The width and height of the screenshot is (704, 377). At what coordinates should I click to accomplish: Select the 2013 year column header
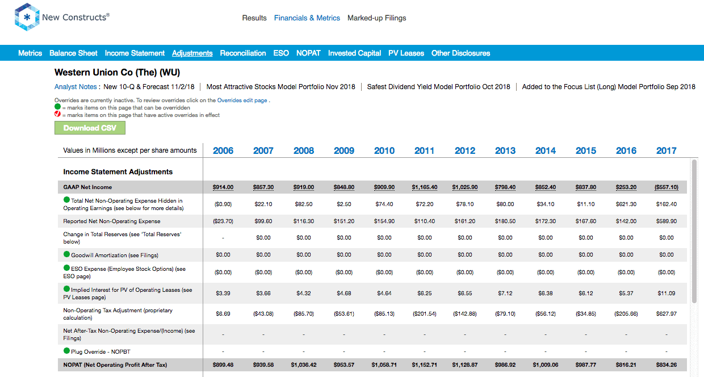click(x=505, y=150)
